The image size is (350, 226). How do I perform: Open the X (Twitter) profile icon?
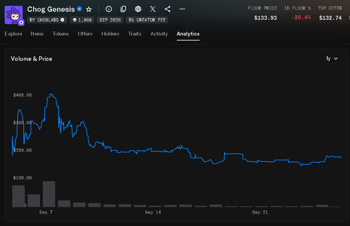[x=153, y=9]
